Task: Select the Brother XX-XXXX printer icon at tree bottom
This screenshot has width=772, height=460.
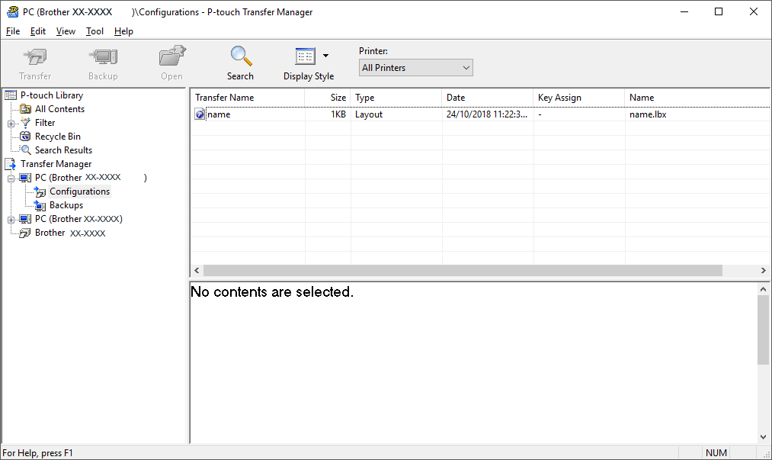Action: click(25, 233)
